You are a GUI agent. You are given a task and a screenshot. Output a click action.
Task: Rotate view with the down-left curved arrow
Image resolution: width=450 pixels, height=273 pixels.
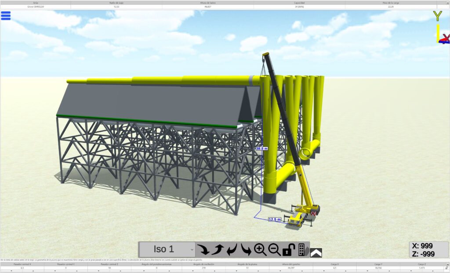point(232,249)
